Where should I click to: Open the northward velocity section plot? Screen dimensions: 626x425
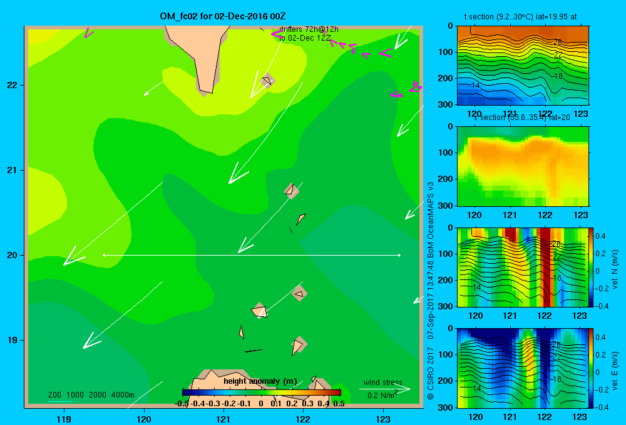[x=522, y=267]
